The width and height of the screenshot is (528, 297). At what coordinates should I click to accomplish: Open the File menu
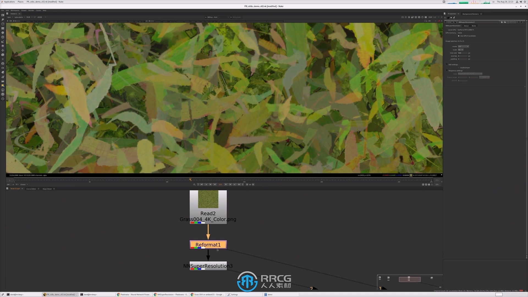[x=2, y=10]
